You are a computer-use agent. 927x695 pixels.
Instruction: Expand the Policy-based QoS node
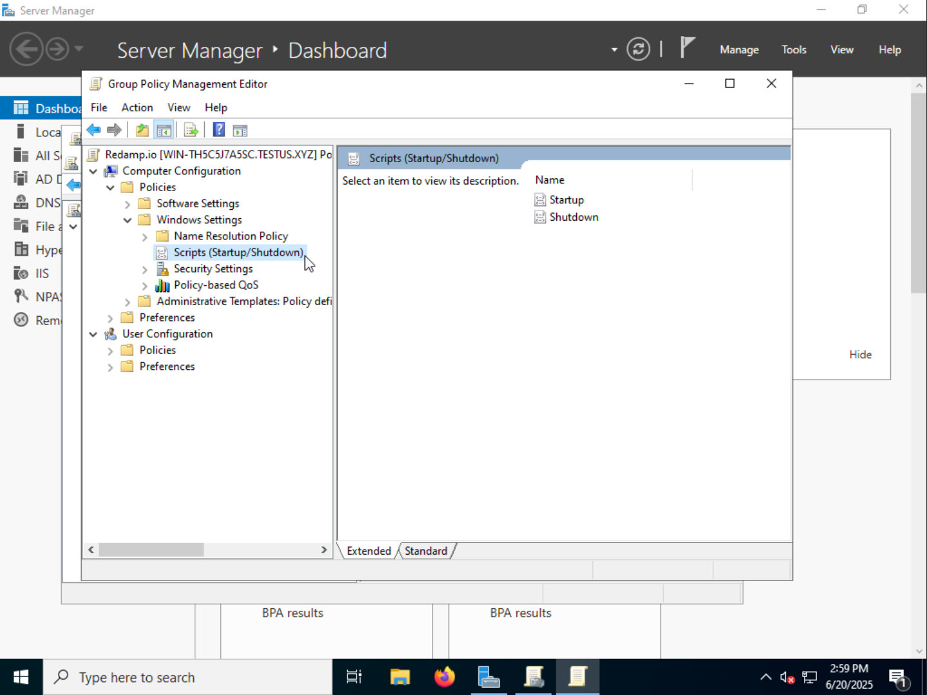(x=145, y=286)
